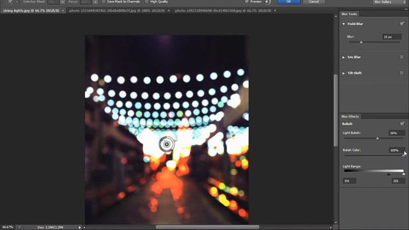Image resolution: width=409 pixels, height=230 pixels.
Task: Click the reset arrow icon beside Preview
Action: (268, 2)
